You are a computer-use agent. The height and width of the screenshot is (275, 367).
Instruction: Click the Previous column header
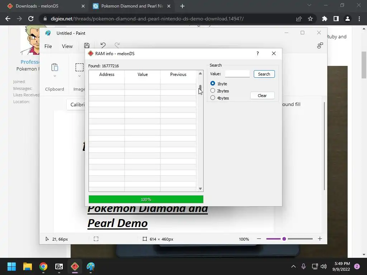pyautogui.click(x=178, y=74)
